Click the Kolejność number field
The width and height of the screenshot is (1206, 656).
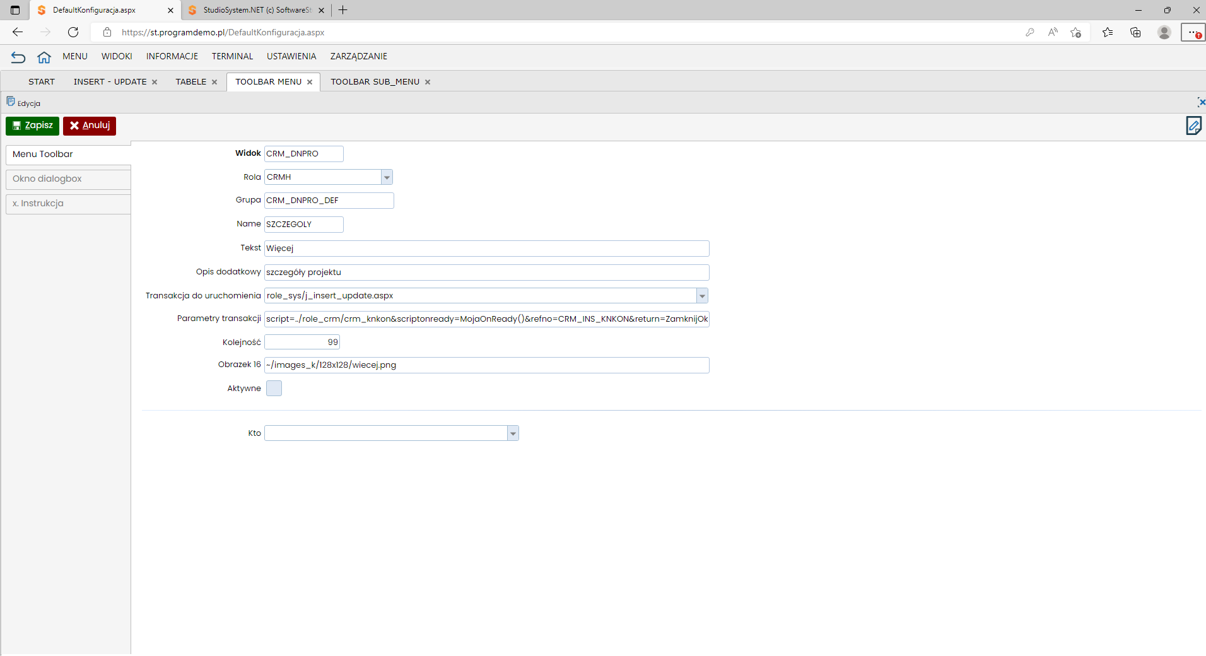point(302,343)
